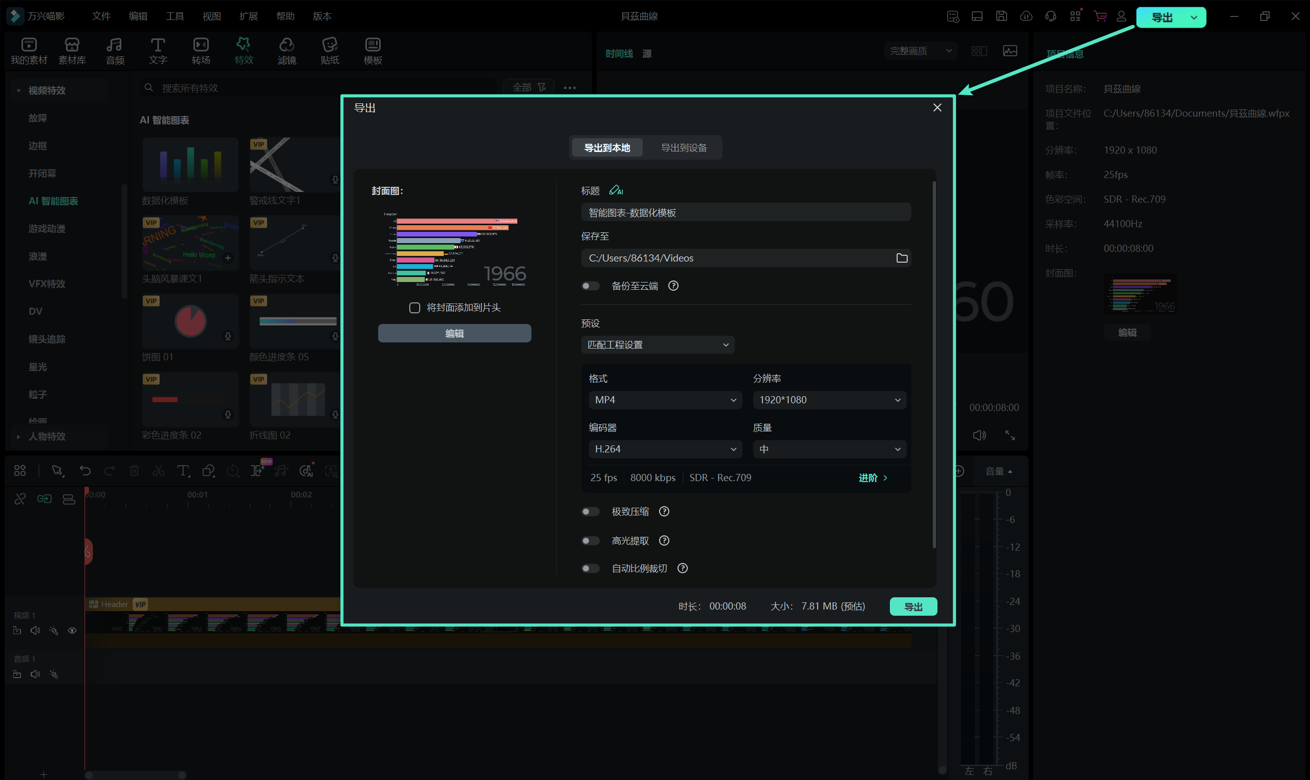Switch to the 导出到设备 tab
The width and height of the screenshot is (1310, 780).
pyautogui.click(x=683, y=148)
